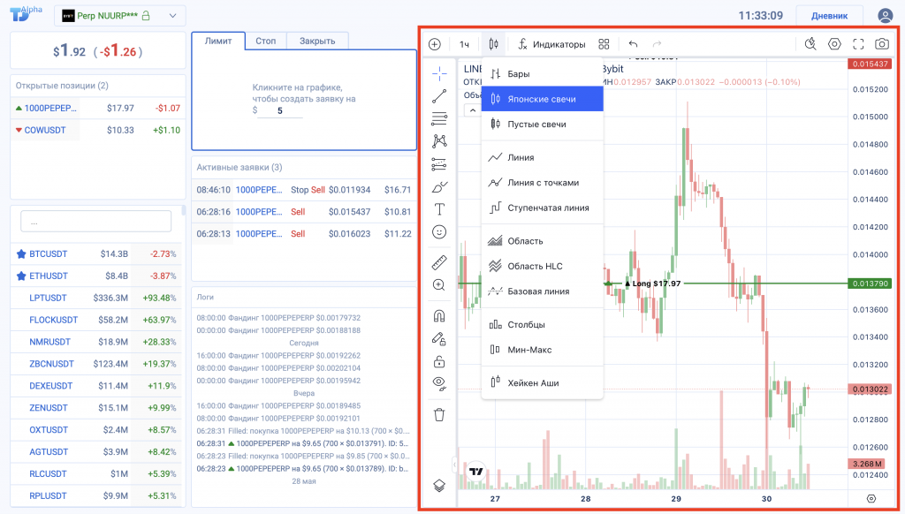Open quick search icon in chart toolbar
Image resolution: width=905 pixels, height=514 pixels.
pyautogui.click(x=810, y=44)
